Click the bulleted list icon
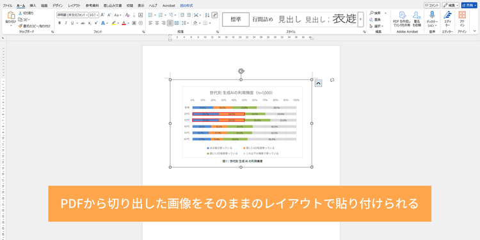This screenshot has width=480, height=240. 150,15
